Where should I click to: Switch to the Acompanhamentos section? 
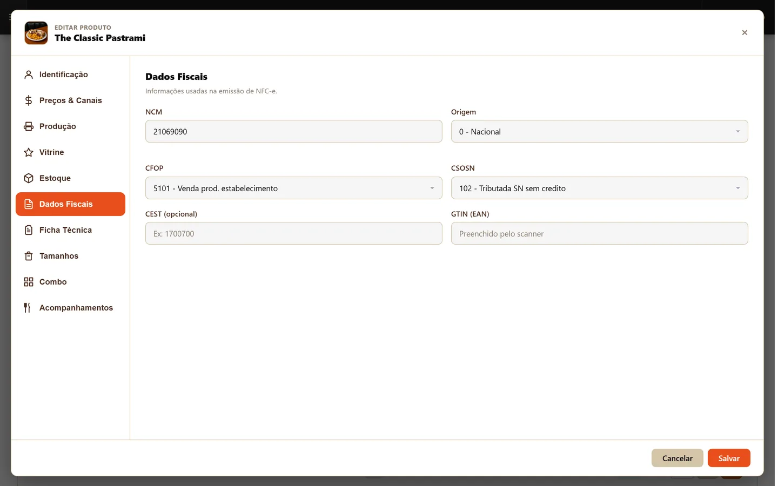[70, 308]
